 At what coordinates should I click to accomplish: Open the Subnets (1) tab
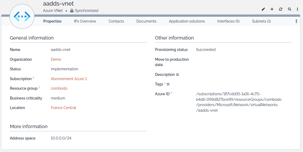point(261,21)
